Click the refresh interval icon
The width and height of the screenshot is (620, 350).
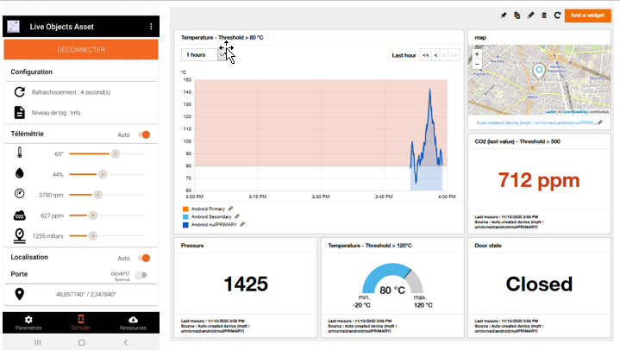point(19,92)
